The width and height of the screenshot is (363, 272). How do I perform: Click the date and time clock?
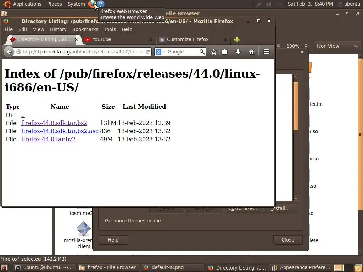310,4
